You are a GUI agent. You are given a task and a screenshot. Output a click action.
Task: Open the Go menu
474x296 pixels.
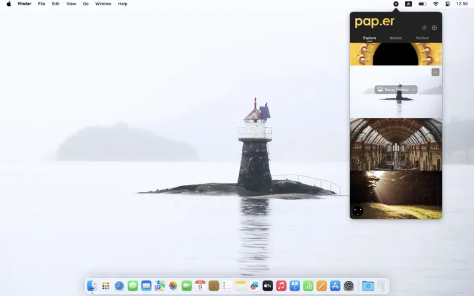coord(86,4)
